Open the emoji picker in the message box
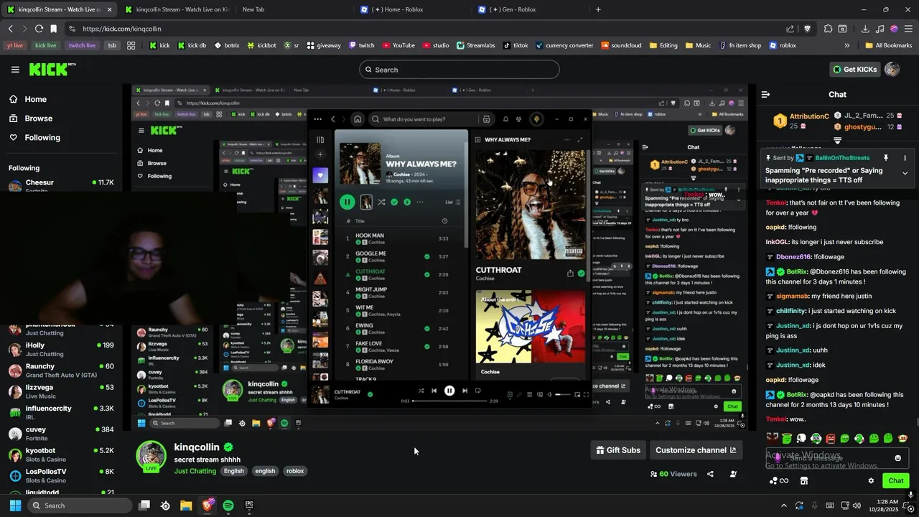The image size is (919, 517). point(897,458)
